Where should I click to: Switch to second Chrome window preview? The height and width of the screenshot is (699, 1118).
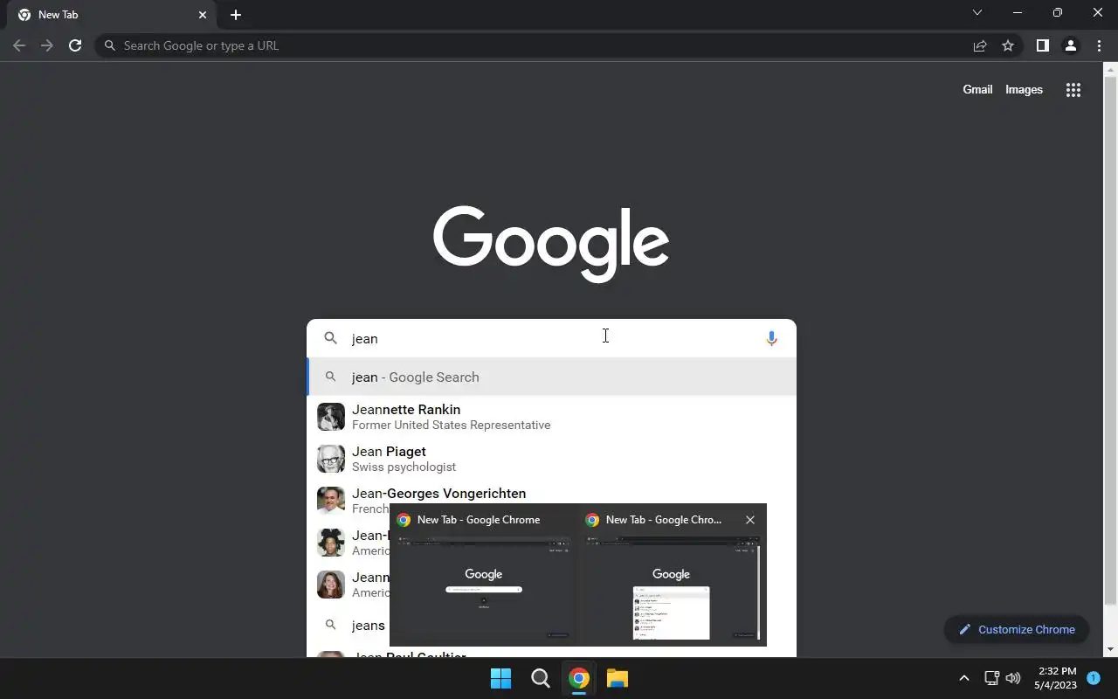(672, 575)
